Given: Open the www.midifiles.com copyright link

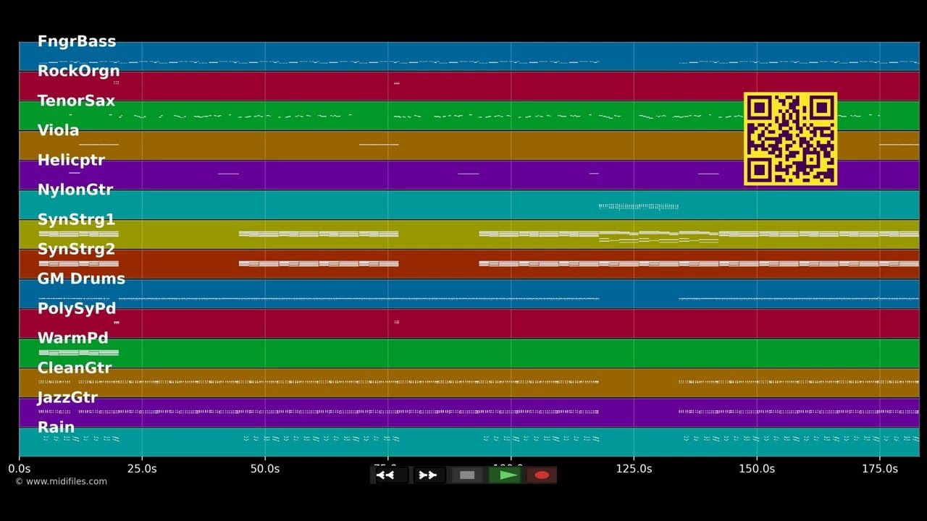Looking at the screenshot, I should pos(61,481).
